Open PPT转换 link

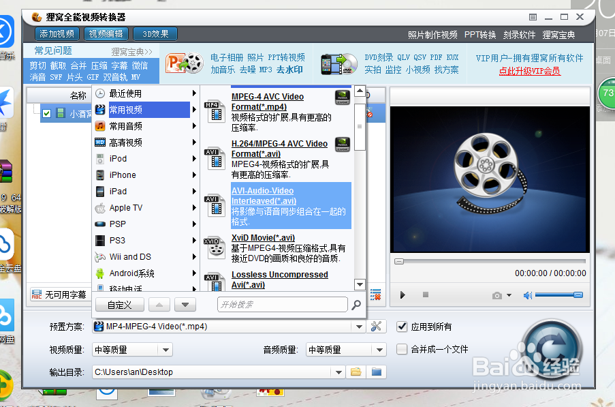[x=480, y=35]
